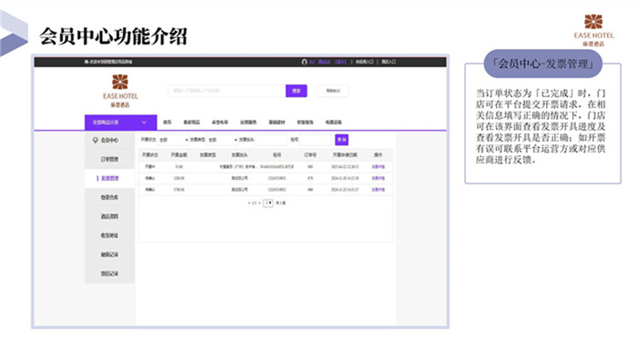Open the 运营服务 navigation tab
The height and width of the screenshot is (356, 637).
(248, 122)
